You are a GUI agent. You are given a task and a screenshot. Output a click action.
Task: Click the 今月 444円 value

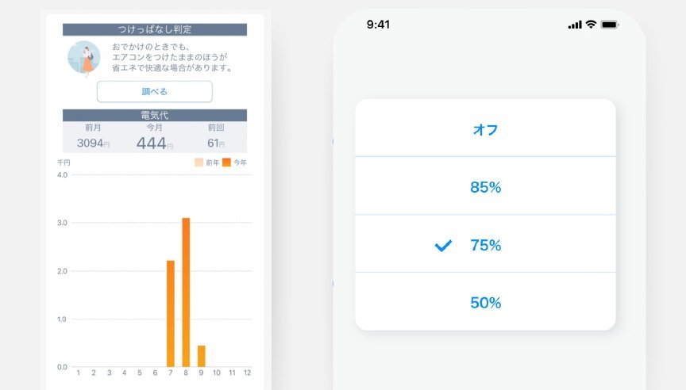(154, 143)
